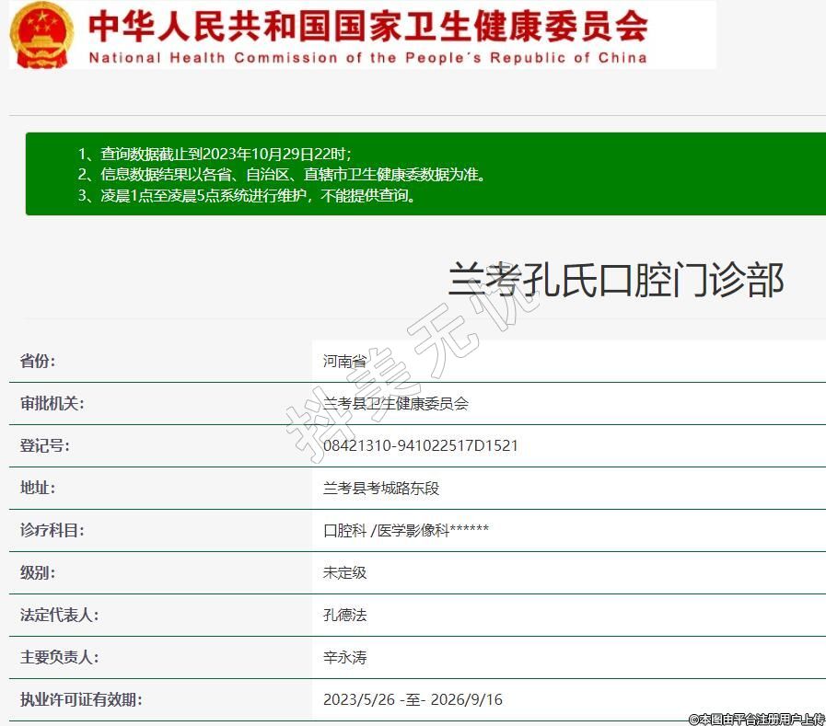This screenshot has height=726, width=826.
Task: Click the notice about system maintenance hours
Action: 247,195
